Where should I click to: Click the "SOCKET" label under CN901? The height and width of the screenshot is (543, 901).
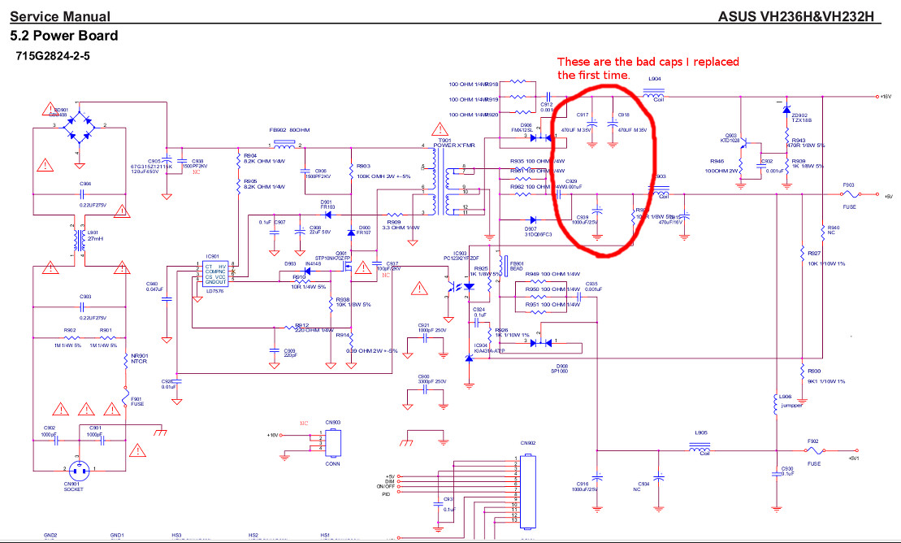(x=74, y=489)
